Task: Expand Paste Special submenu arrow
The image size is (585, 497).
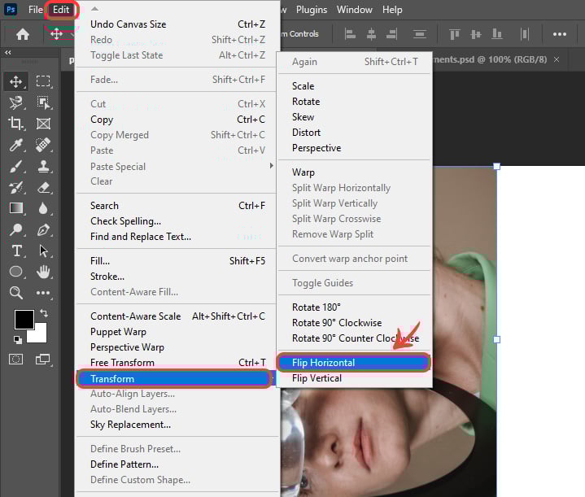Action: (x=272, y=166)
